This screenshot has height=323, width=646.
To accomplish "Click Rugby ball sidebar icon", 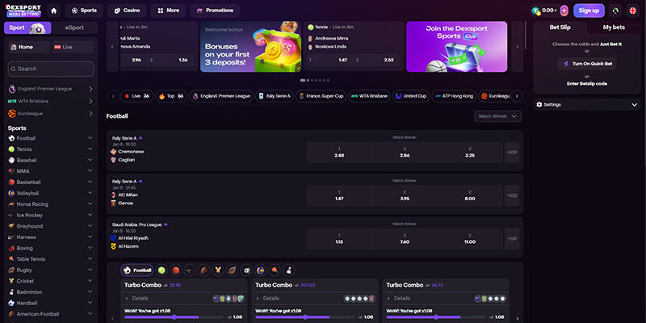I will [x=11, y=271].
